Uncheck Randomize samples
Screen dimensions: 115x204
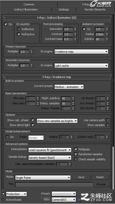coord(76,154)
